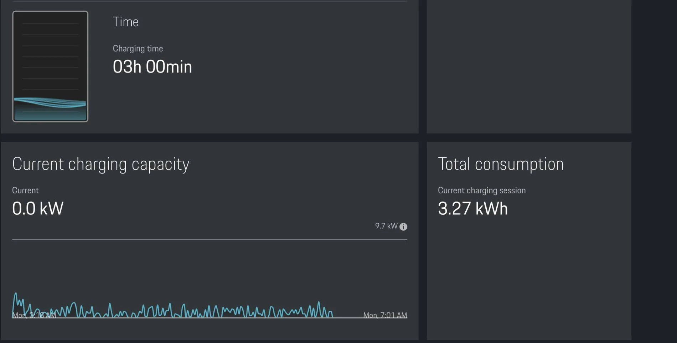Click the Charging time label
677x343 pixels.
138,48
